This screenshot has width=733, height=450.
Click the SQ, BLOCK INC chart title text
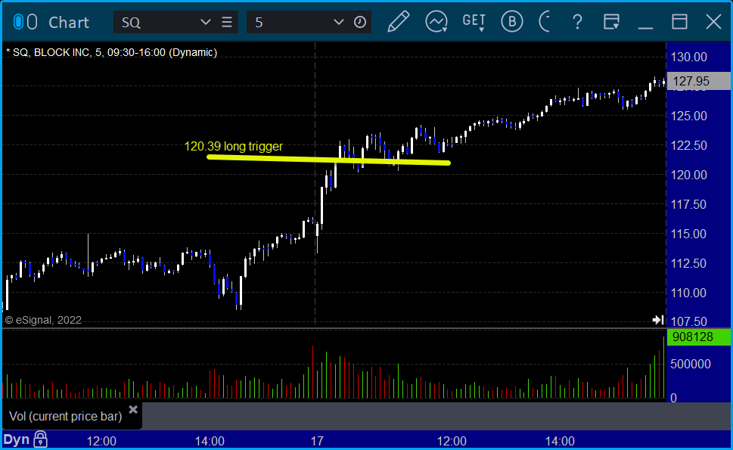(112, 52)
